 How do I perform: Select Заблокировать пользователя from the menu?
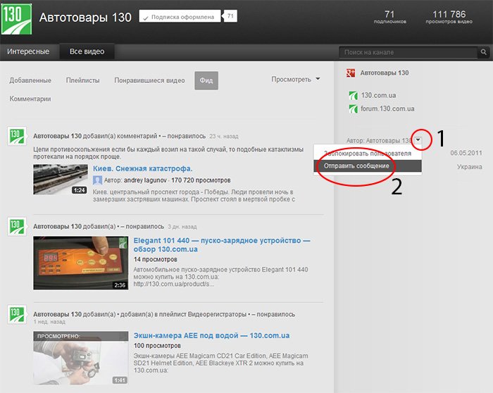pyautogui.click(x=368, y=154)
